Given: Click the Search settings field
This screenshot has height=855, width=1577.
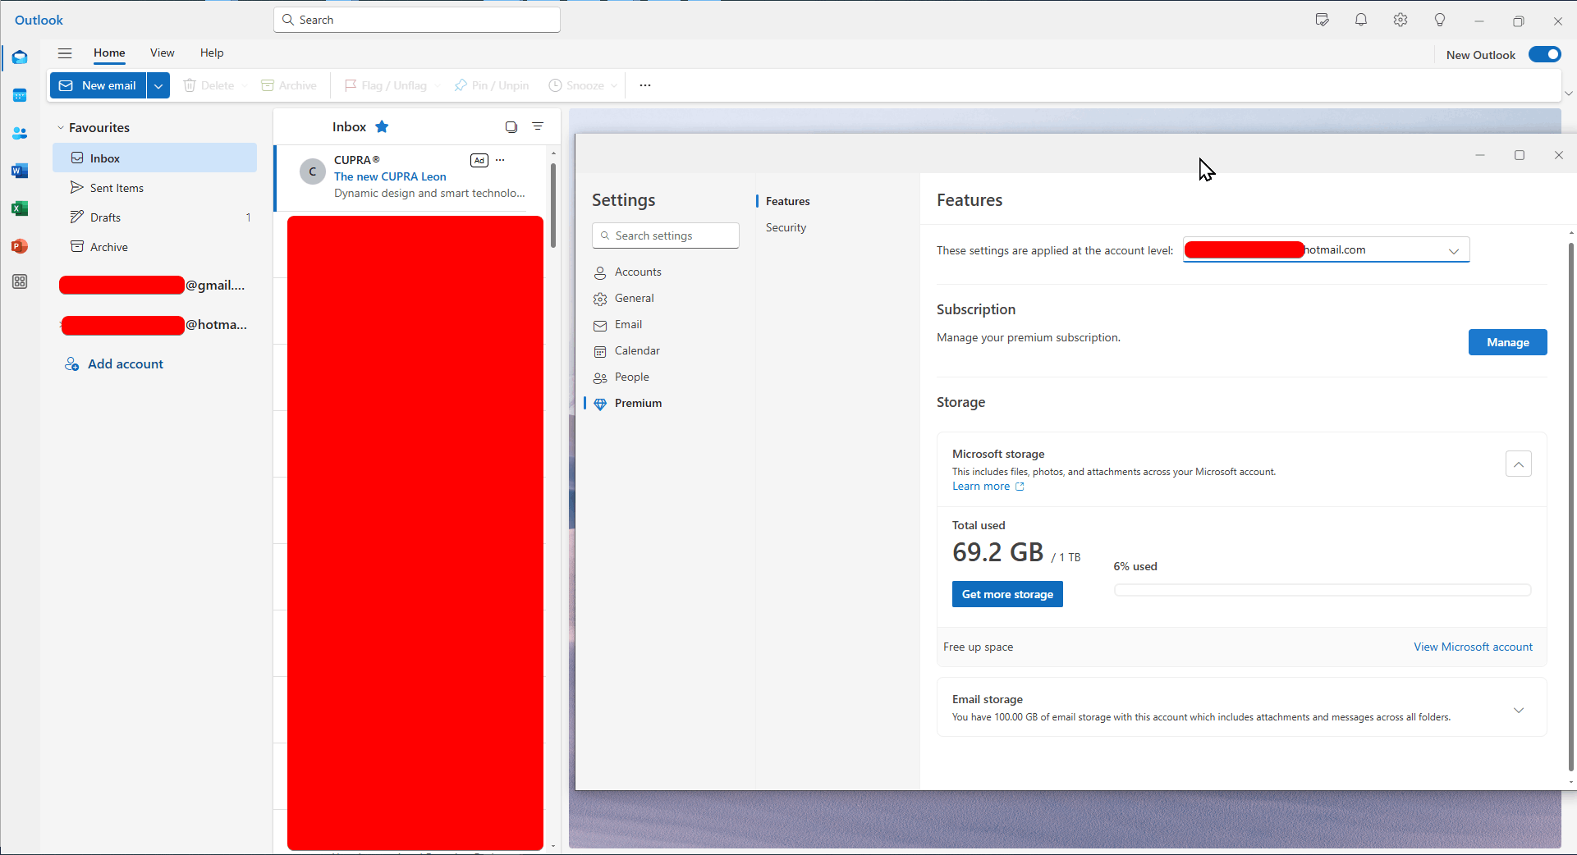Looking at the screenshot, I should click(666, 235).
